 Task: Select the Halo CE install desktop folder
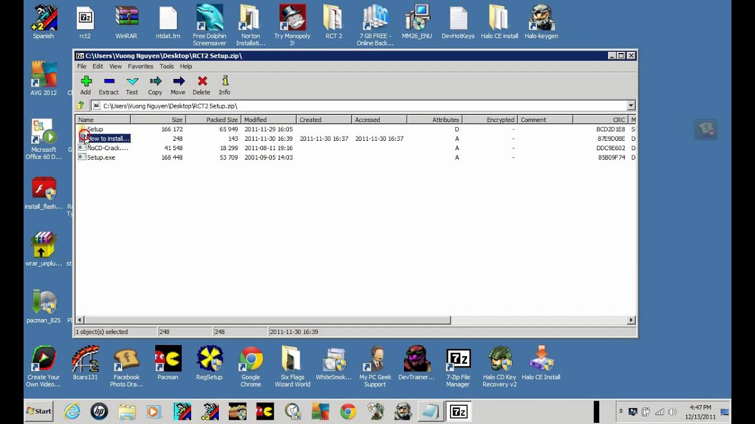pyautogui.click(x=500, y=22)
